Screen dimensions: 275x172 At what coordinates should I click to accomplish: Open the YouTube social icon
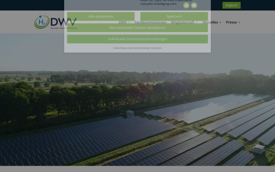pos(194,6)
